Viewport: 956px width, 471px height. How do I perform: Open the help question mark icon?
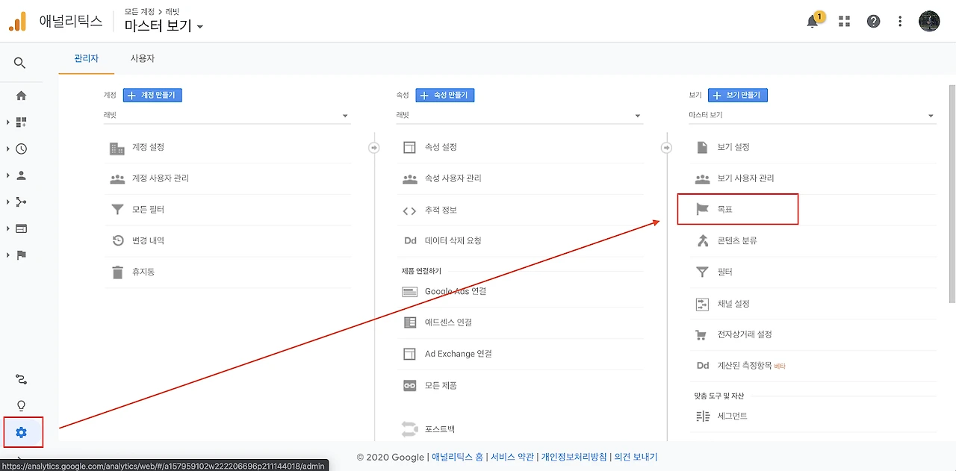coord(873,22)
